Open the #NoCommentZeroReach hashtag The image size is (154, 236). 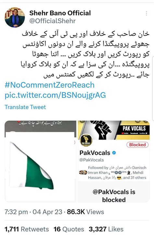[x=49, y=85]
